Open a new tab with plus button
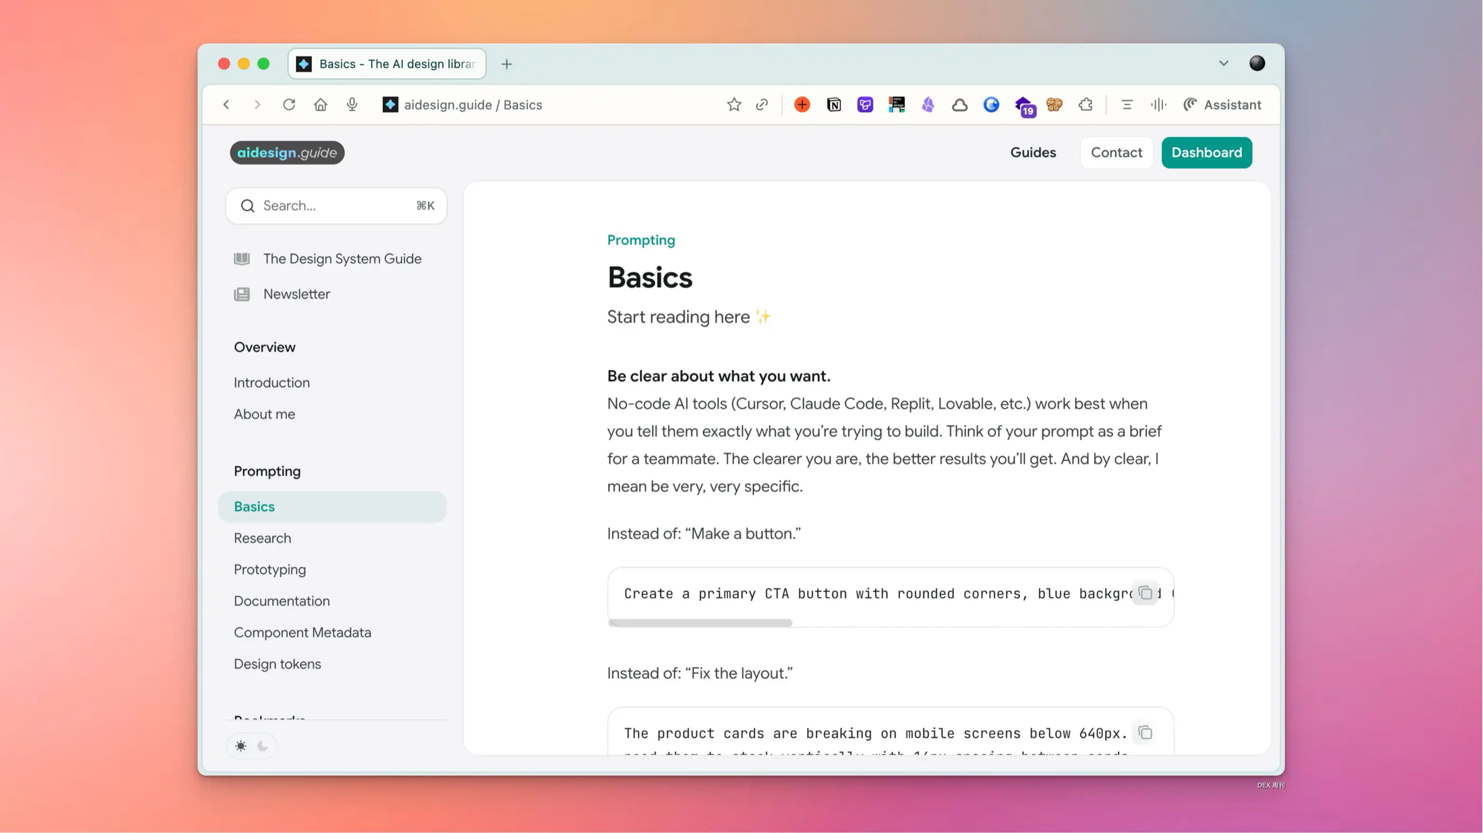Viewport: 1483px width, 833px height. coord(507,64)
